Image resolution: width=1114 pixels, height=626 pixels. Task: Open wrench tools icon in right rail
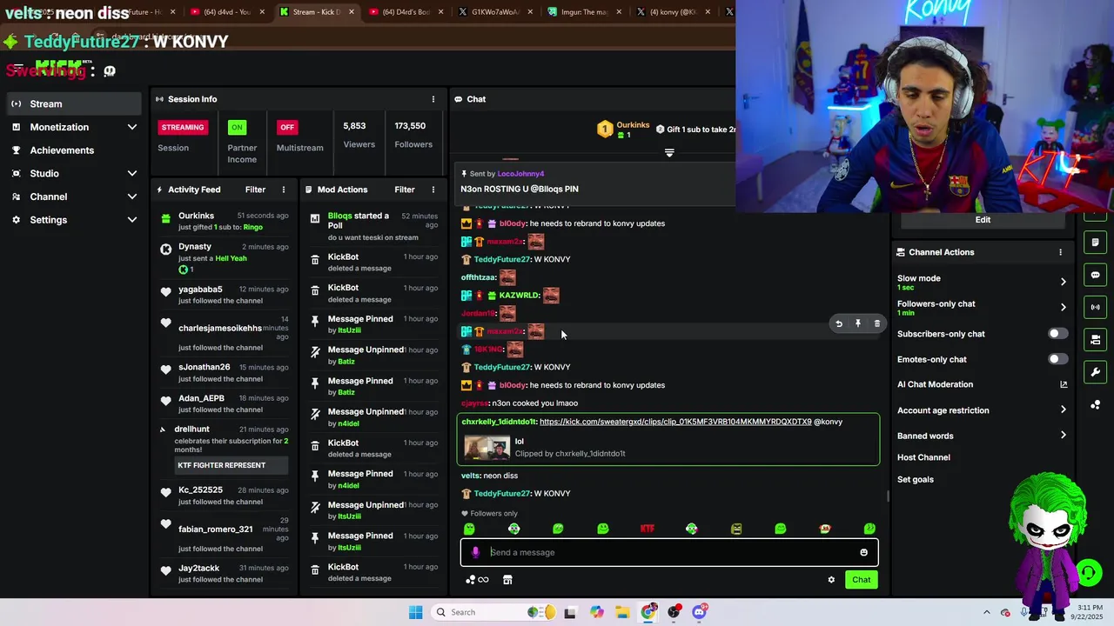(x=1096, y=372)
